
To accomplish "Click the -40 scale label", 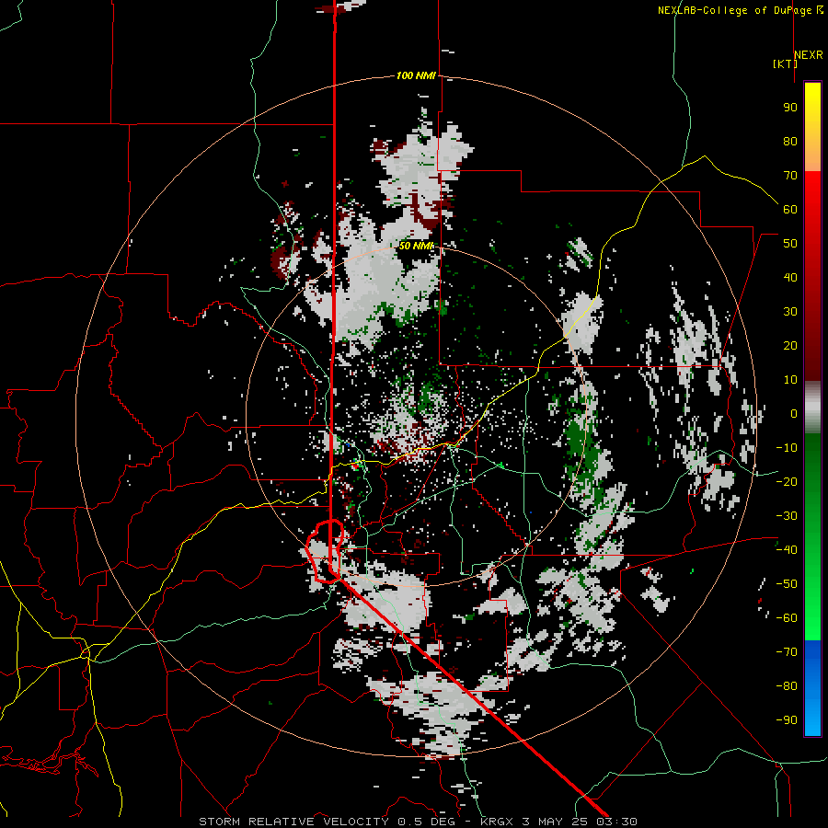I will point(787,550).
